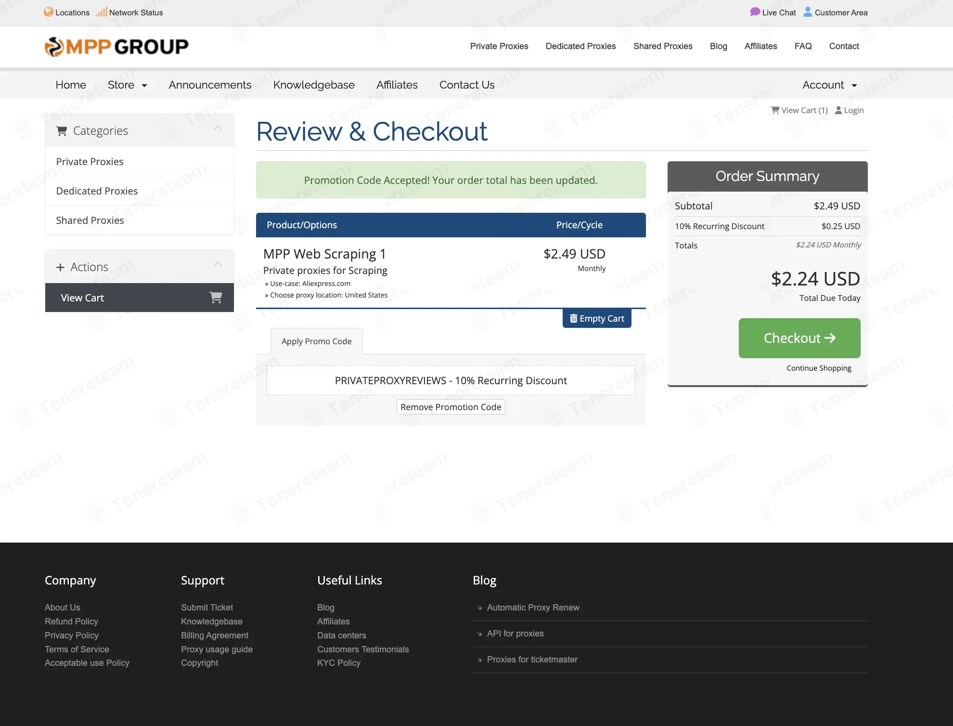Open KYC Policy footer link
The width and height of the screenshot is (953, 726).
click(x=339, y=663)
